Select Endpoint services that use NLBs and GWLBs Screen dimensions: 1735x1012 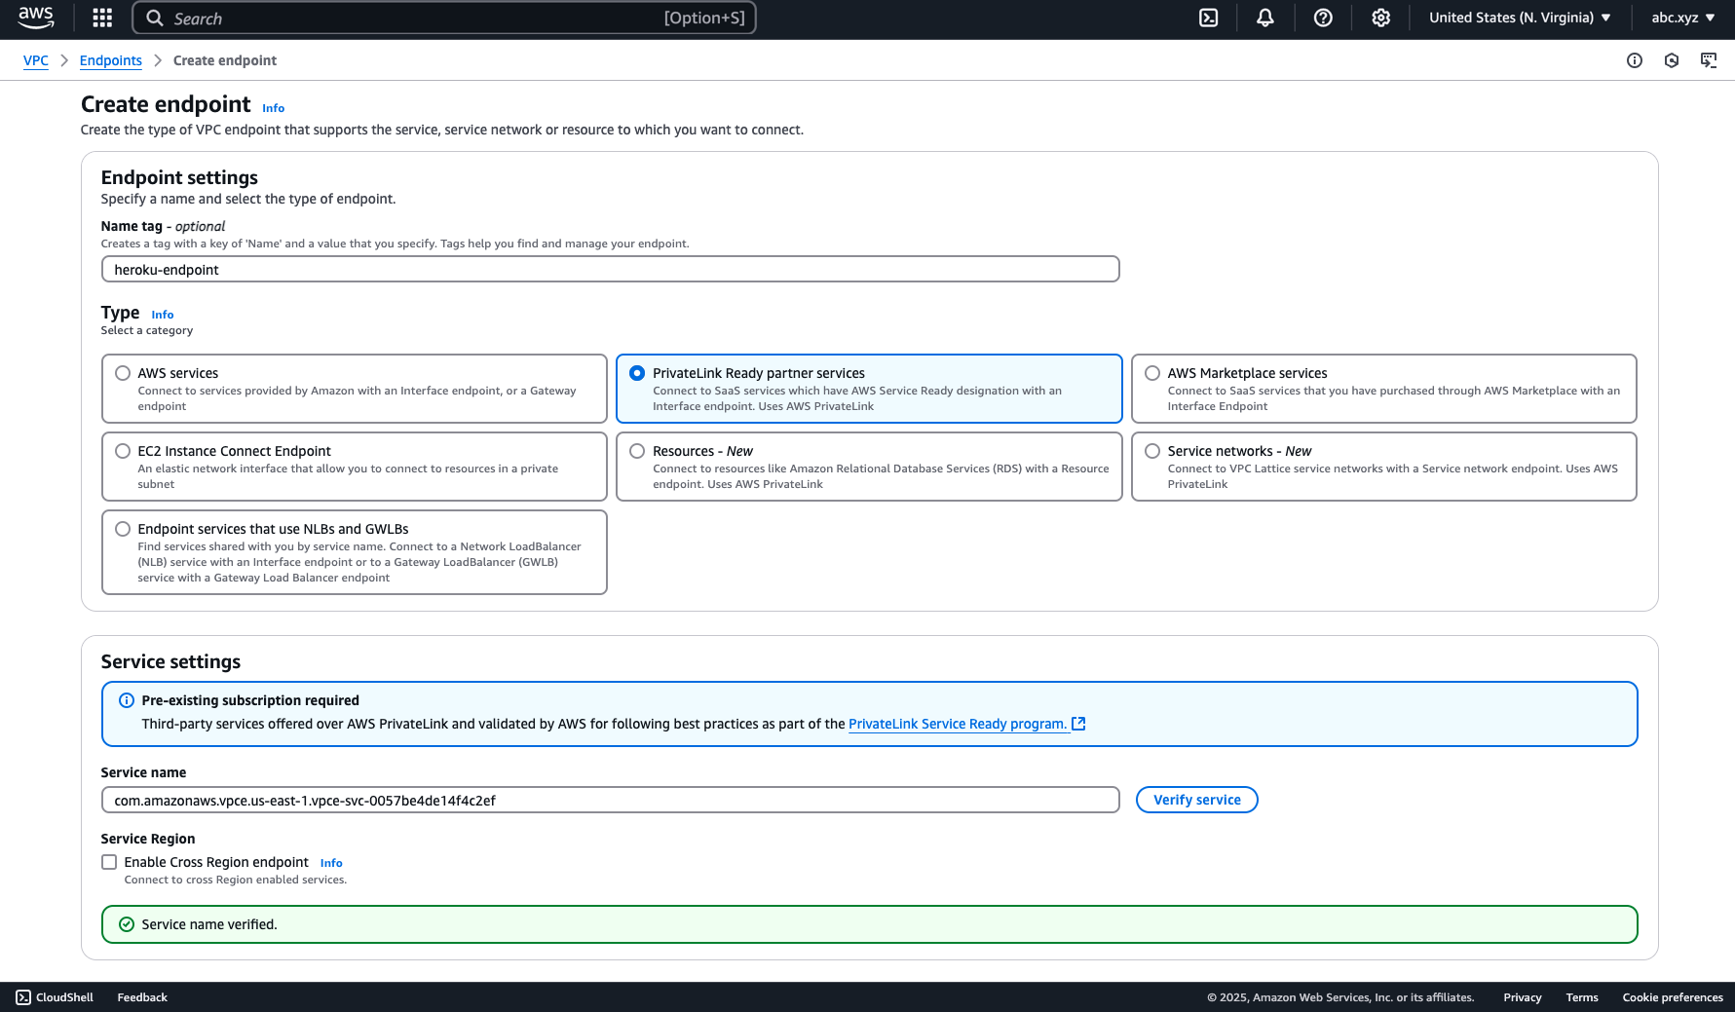[x=123, y=529]
